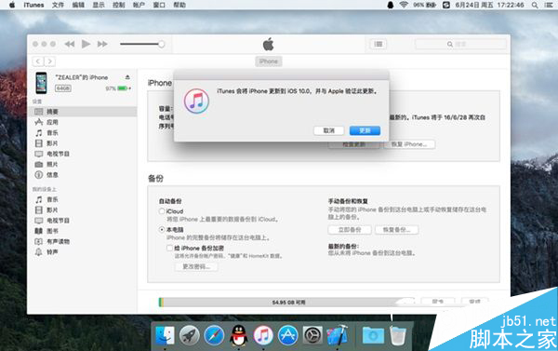Open QQ penguin from the Dock
The height and width of the screenshot is (351, 558).
[x=238, y=335]
